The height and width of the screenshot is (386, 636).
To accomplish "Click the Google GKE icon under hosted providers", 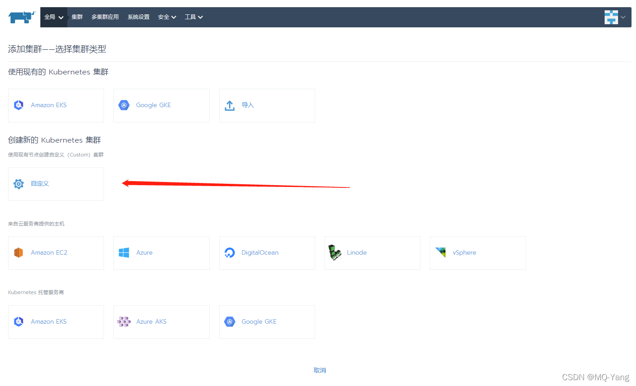I will click(229, 322).
